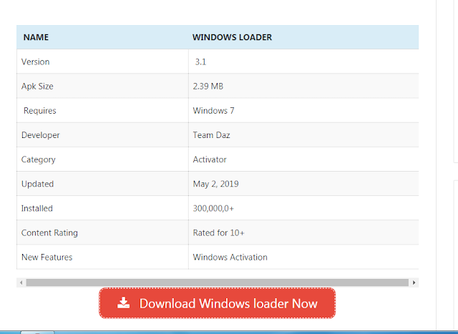This screenshot has height=334, width=458.
Task: Click the horizontal scrollbar right arrow
Action: pos(414,283)
